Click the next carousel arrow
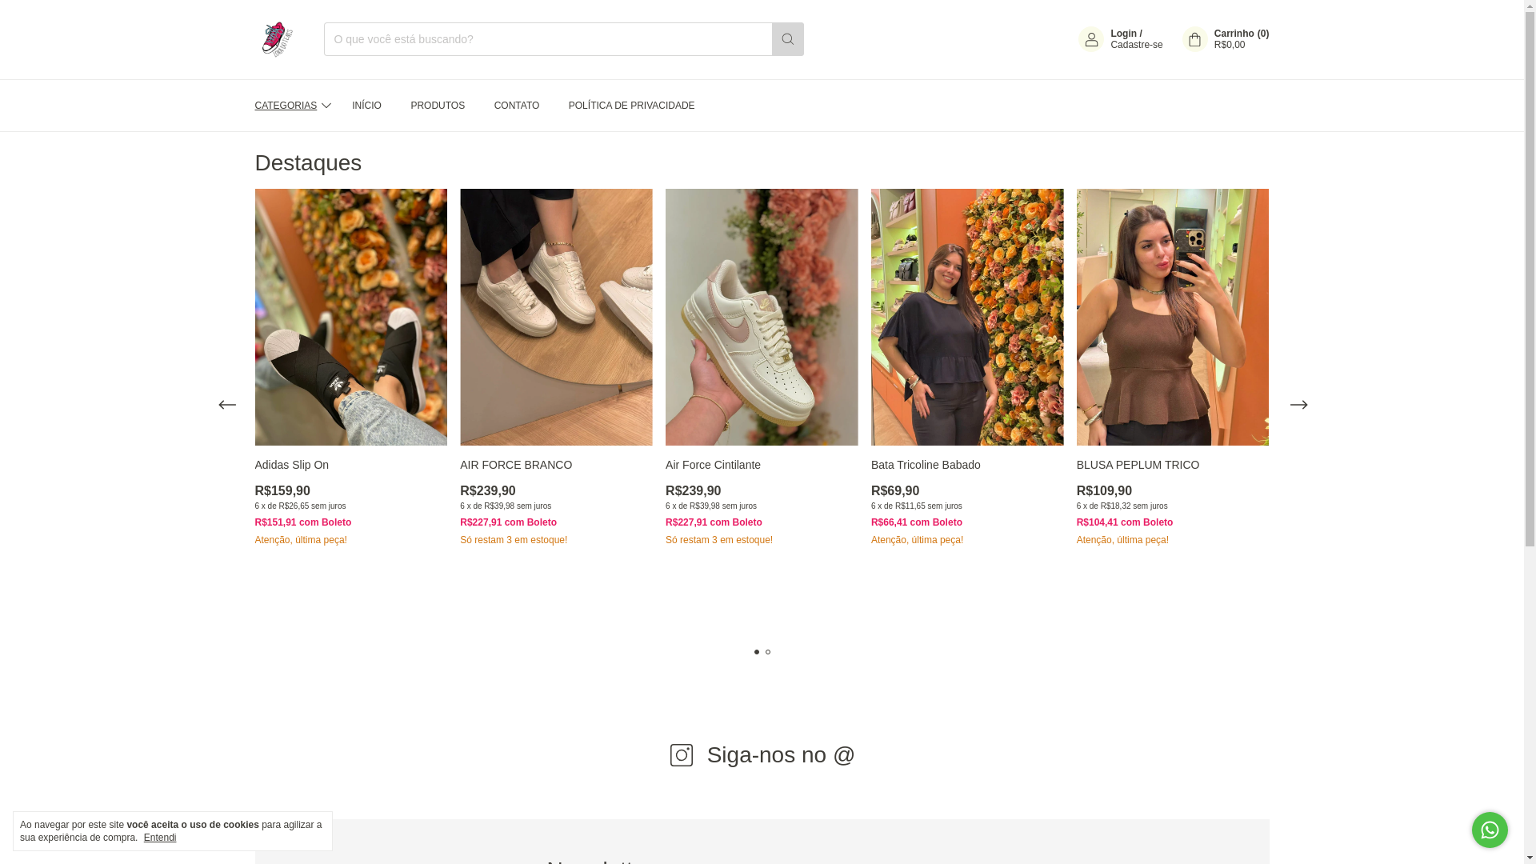Image resolution: width=1536 pixels, height=864 pixels. (x=1298, y=405)
